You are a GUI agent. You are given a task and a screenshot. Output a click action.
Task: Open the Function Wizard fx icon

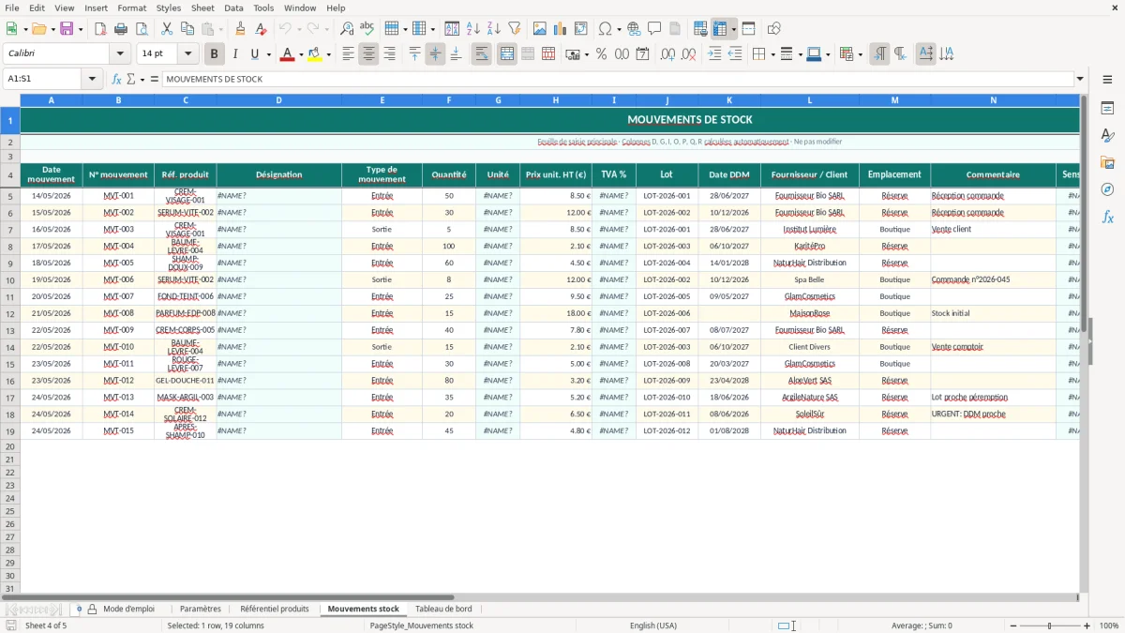pos(117,79)
